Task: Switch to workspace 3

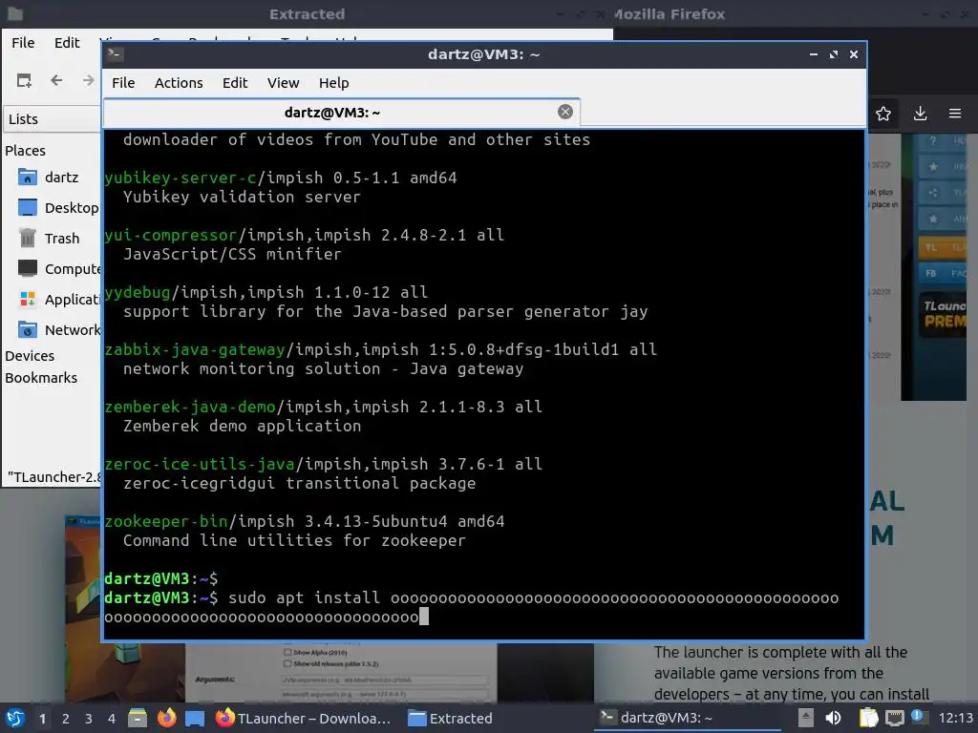Action: [89, 719]
